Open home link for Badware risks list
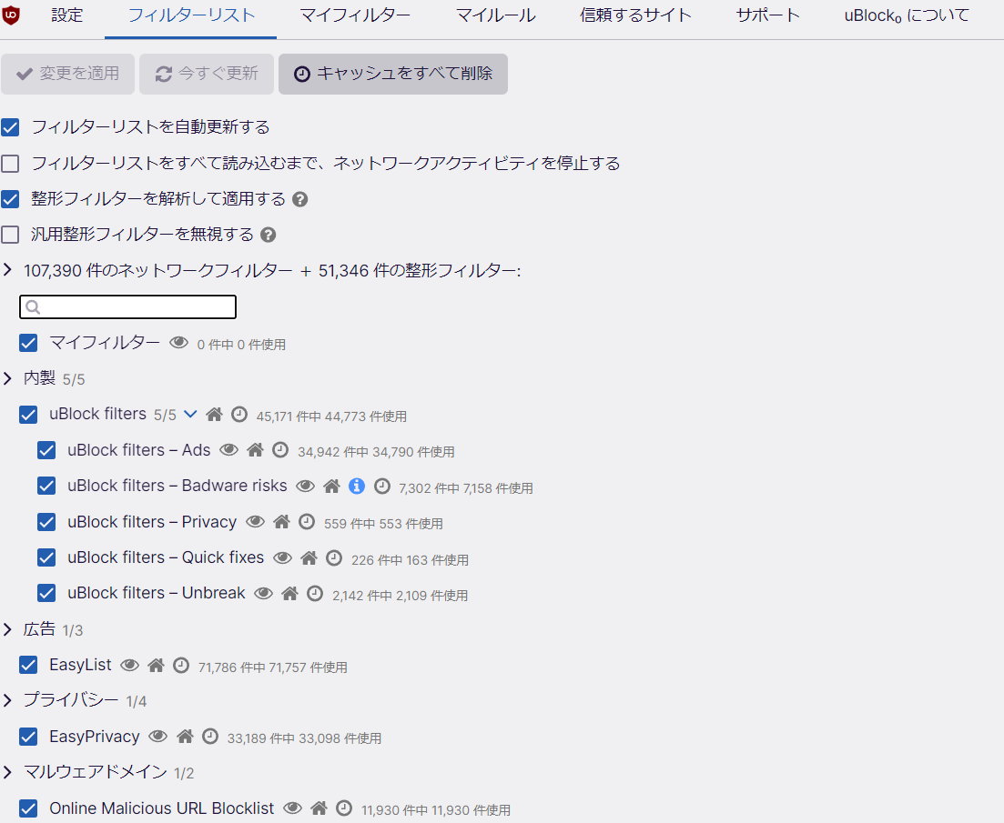This screenshot has height=823, width=1004. [x=331, y=486]
